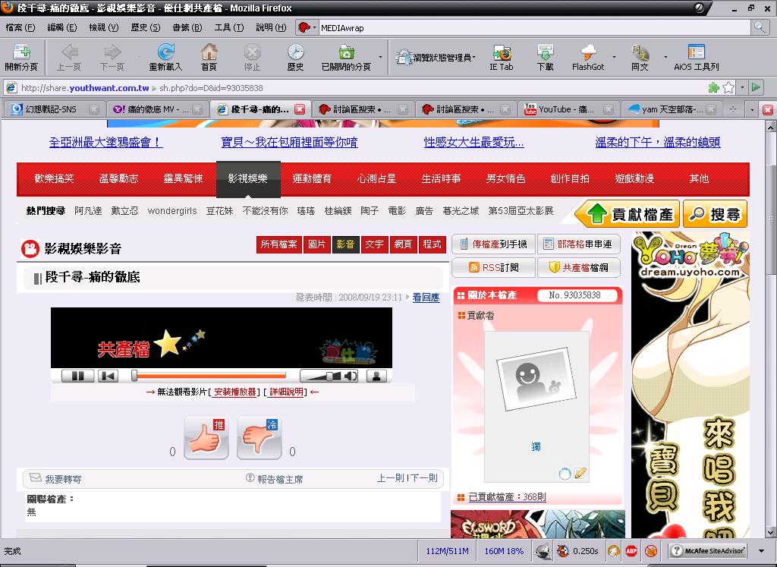777x567 pixels.
Task: Open the list-all-tabs dropdown arrow
Action: [x=752, y=109]
